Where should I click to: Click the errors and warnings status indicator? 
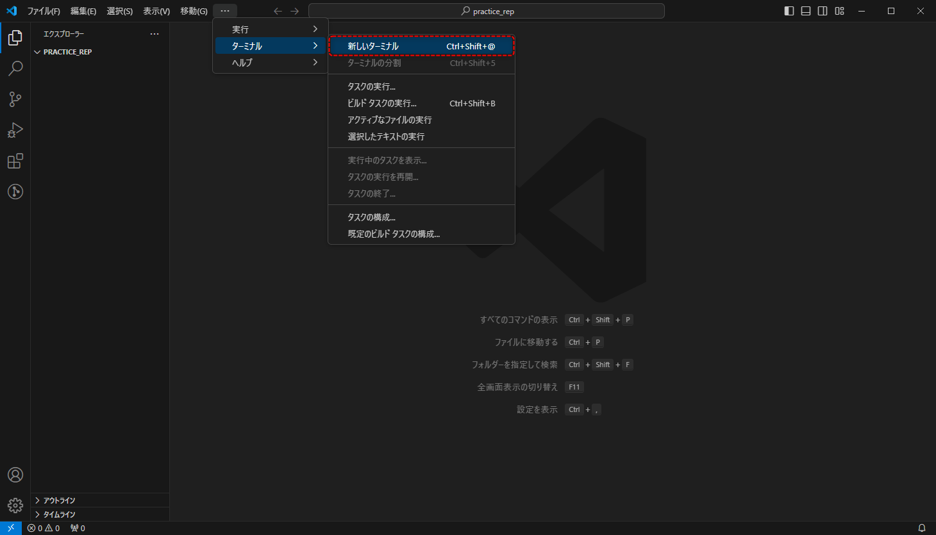click(x=44, y=528)
